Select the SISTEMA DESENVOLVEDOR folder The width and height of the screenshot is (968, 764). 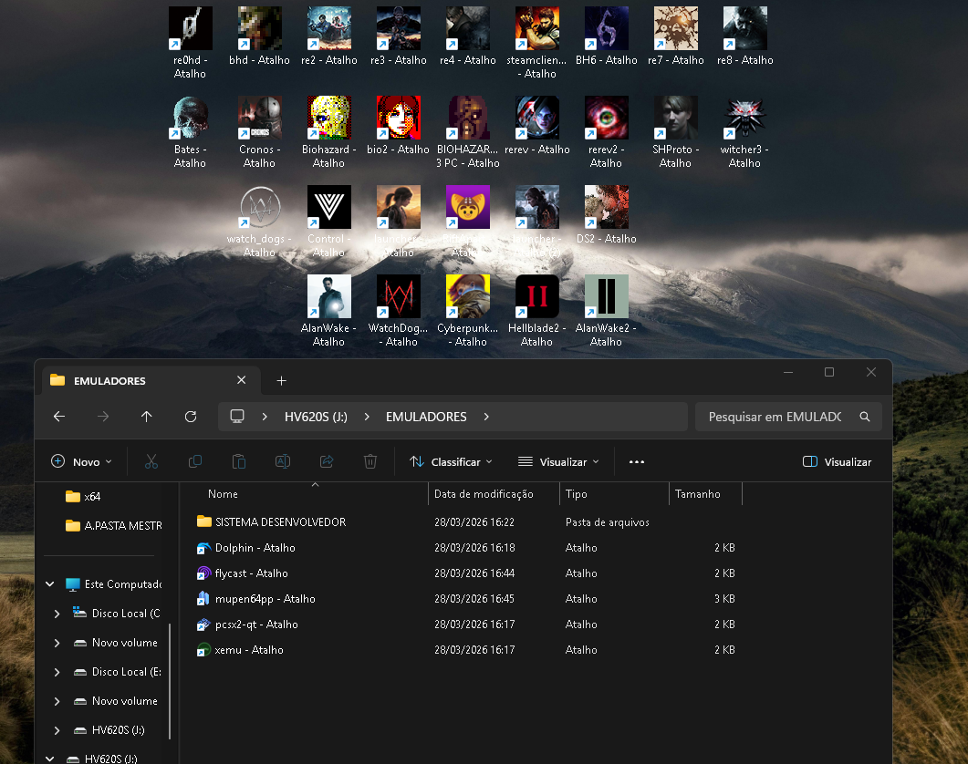click(466, 522)
